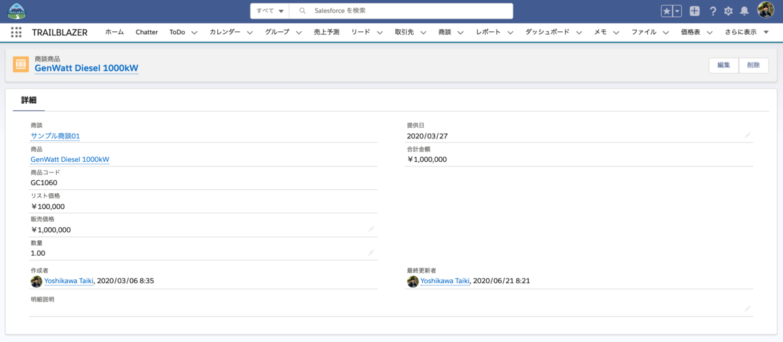This screenshot has width=783, height=342.
Task: Open the 商品 GenWatt Diesel 1000kW link
Action: click(x=70, y=159)
